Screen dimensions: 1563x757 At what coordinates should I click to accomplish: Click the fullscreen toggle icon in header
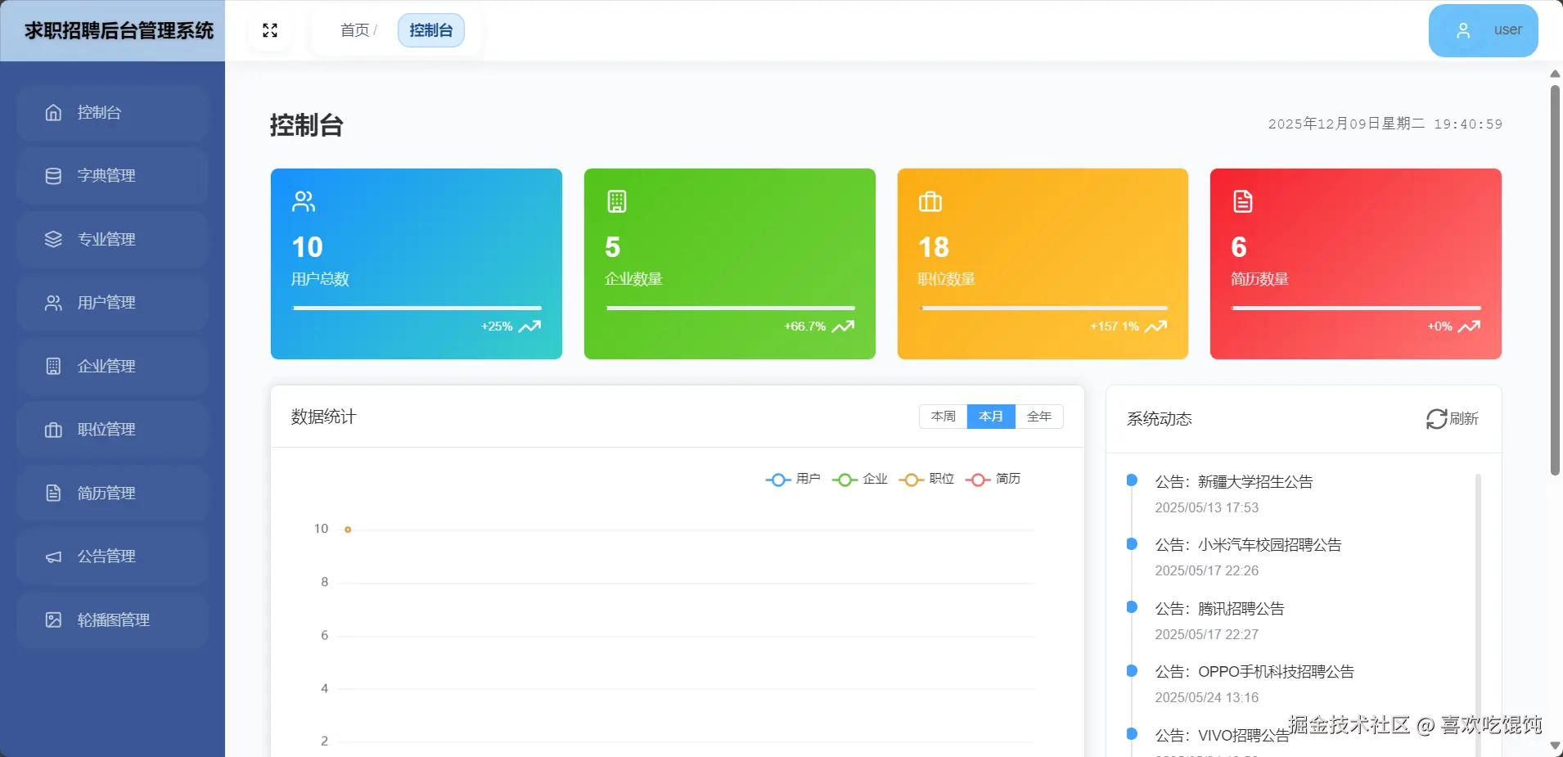tap(270, 30)
